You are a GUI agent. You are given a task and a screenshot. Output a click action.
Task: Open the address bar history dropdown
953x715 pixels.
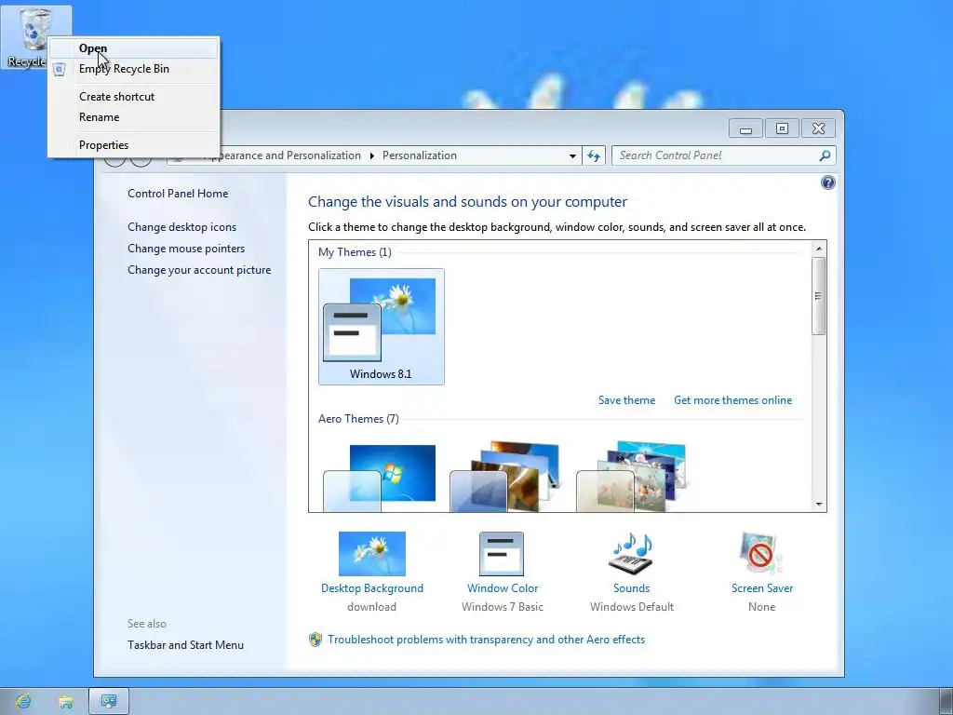[572, 155]
